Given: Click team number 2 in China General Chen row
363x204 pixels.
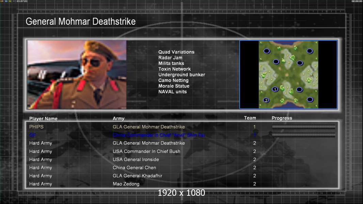Looking at the screenshot, I should point(254,168).
